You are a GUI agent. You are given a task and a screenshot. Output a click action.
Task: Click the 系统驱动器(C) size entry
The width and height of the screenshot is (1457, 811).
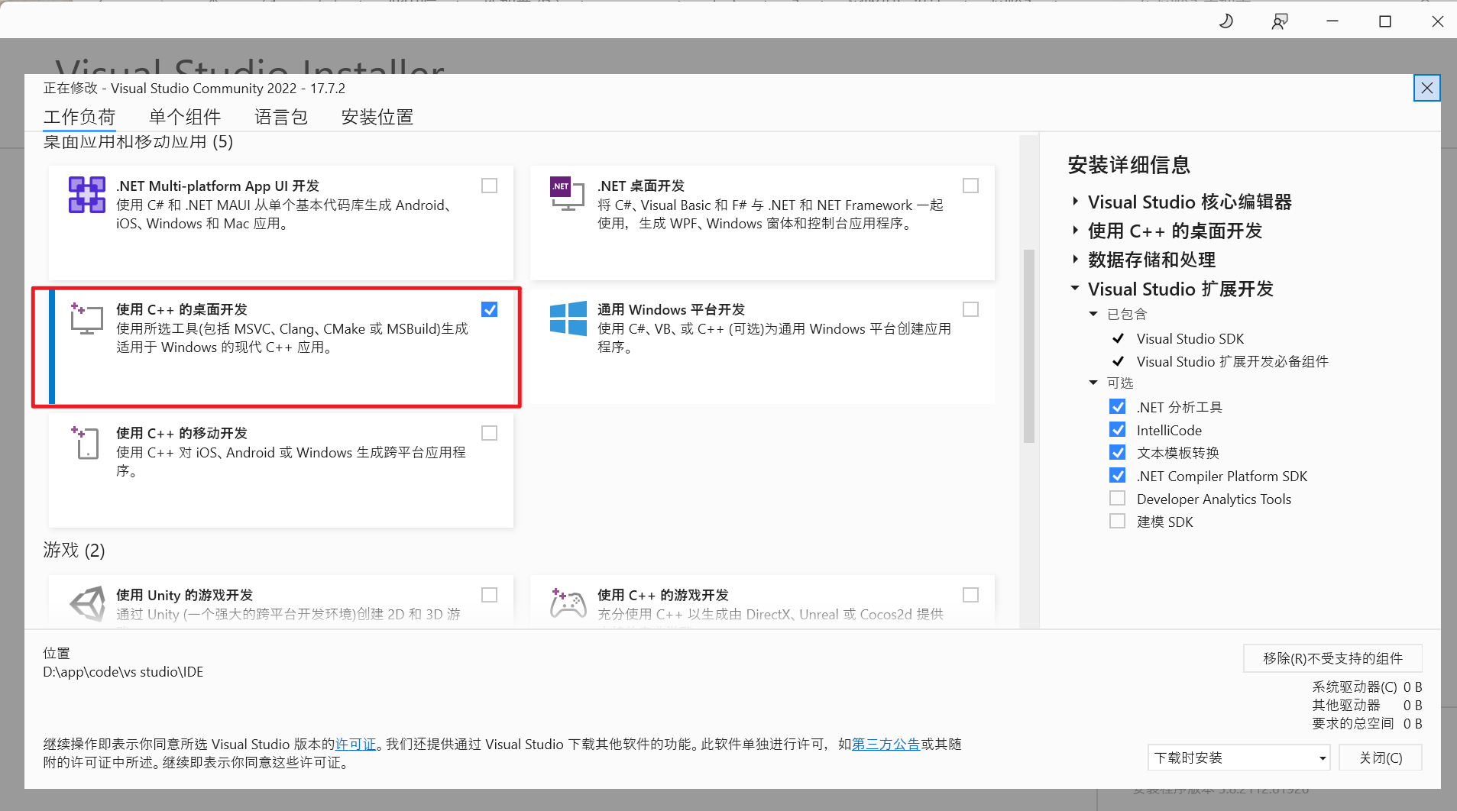1367,687
